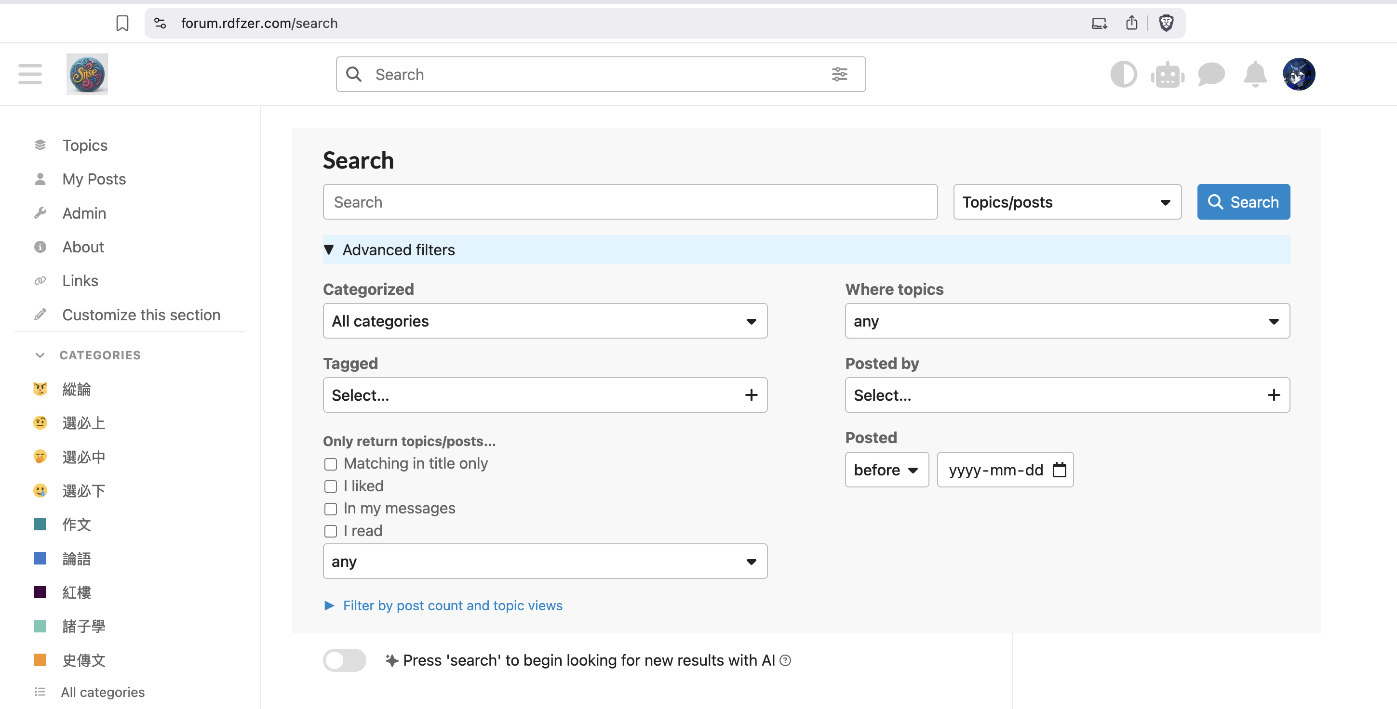1397x709 pixels.
Task: Open the hamburger sidebar menu
Action: [x=30, y=74]
